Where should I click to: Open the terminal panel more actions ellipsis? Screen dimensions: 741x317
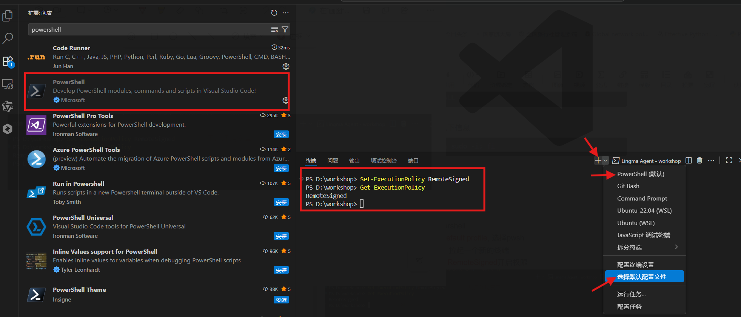click(x=711, y=161)
